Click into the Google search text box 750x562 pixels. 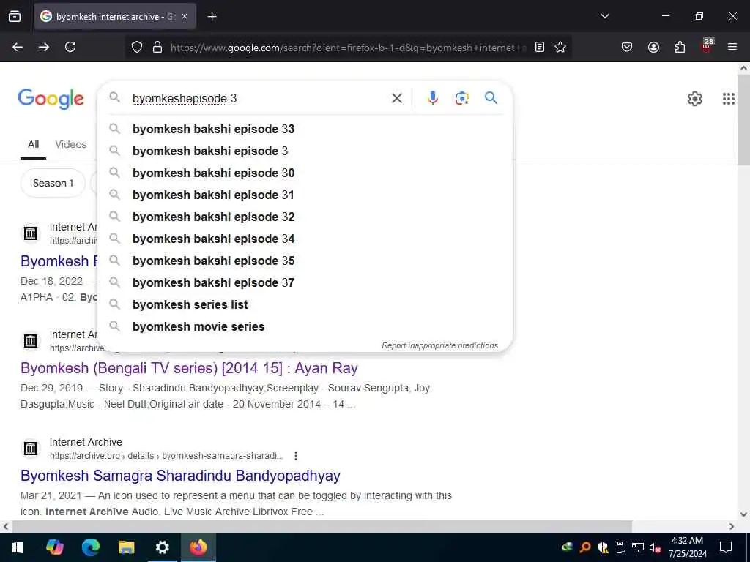click(x=259, y=99)
